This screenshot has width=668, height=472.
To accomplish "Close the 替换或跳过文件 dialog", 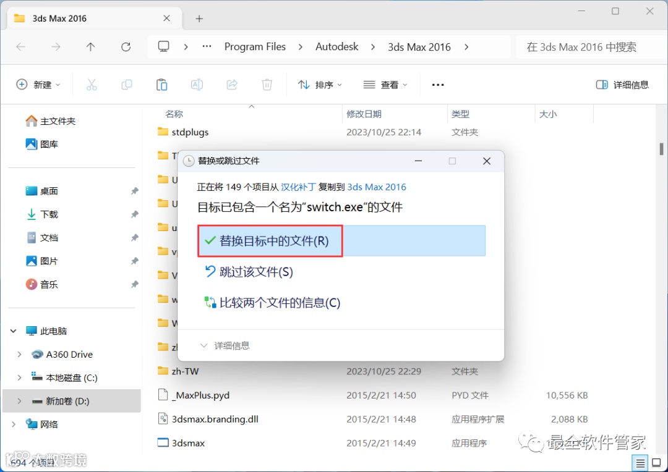I will (487, 161).
